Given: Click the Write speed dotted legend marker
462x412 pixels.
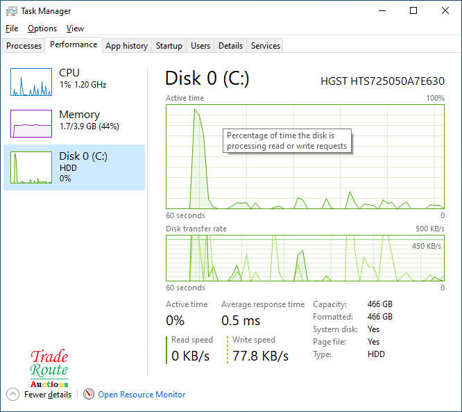Looking at the screenshot, I should 228,349.
